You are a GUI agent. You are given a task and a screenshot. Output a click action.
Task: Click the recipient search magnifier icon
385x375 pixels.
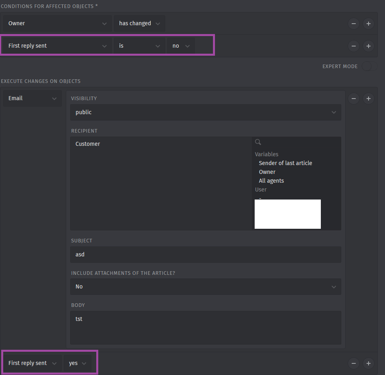point(258,142)
